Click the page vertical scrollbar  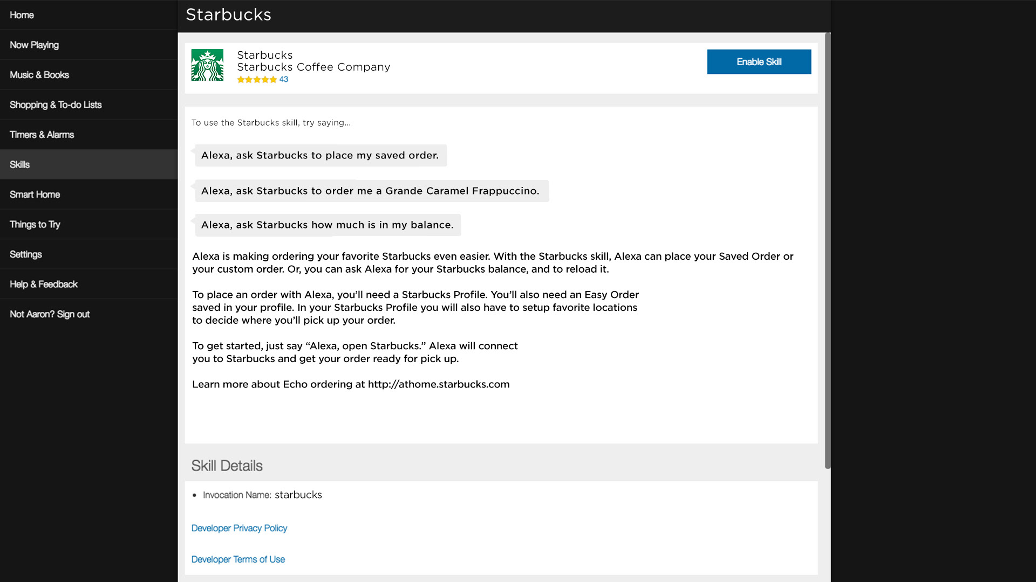click(828, 251)
